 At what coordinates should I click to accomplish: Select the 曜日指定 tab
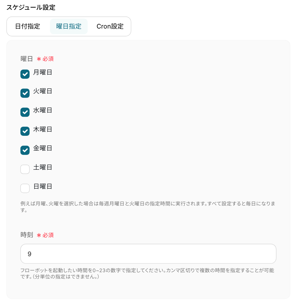[69, 26]
